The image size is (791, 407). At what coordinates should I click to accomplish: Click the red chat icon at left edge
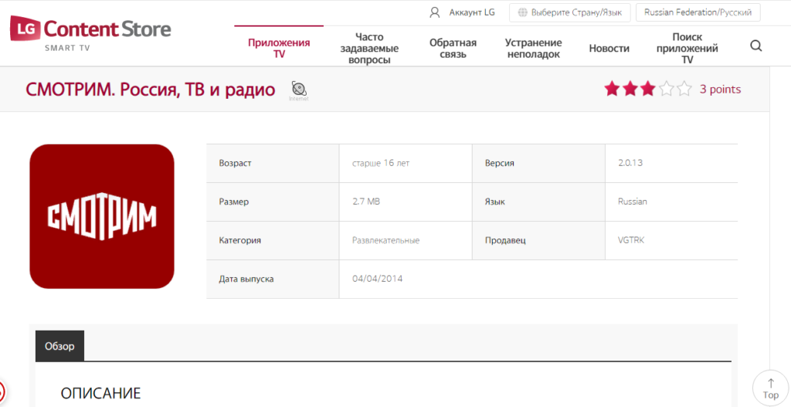2,391
